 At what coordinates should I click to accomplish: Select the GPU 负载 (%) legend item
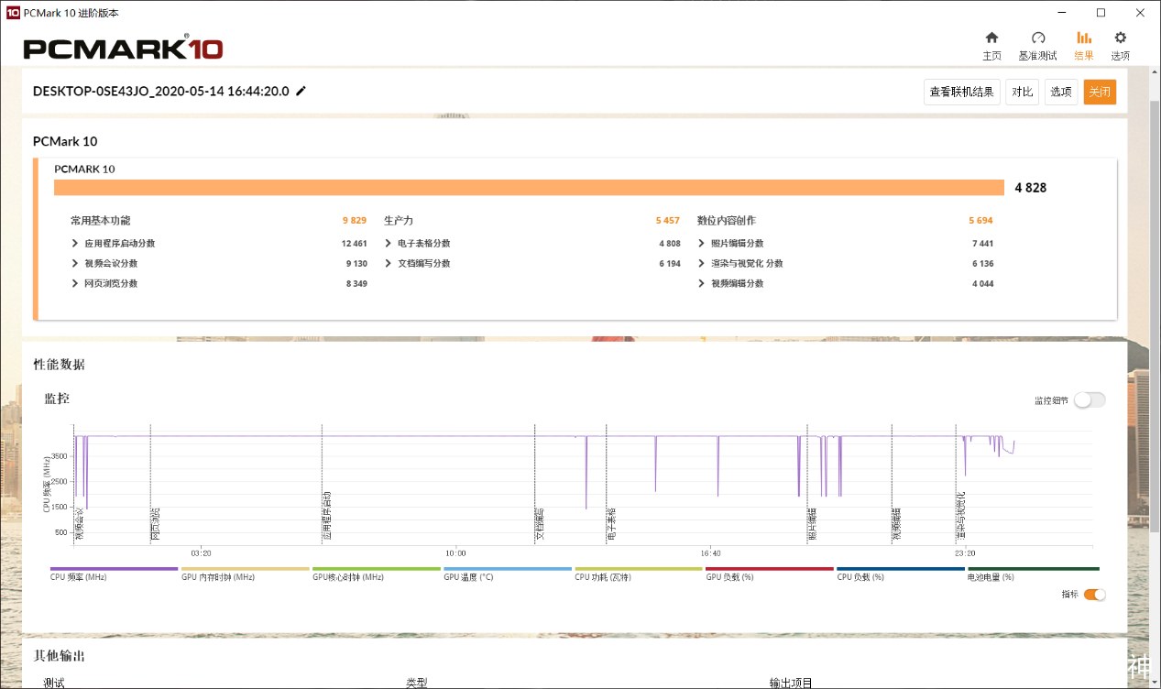click(x=769, y=574)
